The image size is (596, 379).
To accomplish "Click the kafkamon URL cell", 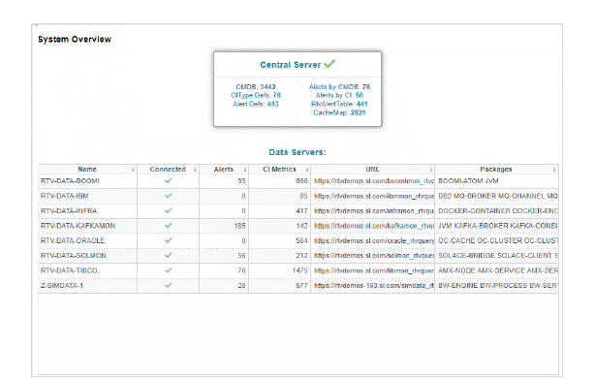I will point(373,226).
